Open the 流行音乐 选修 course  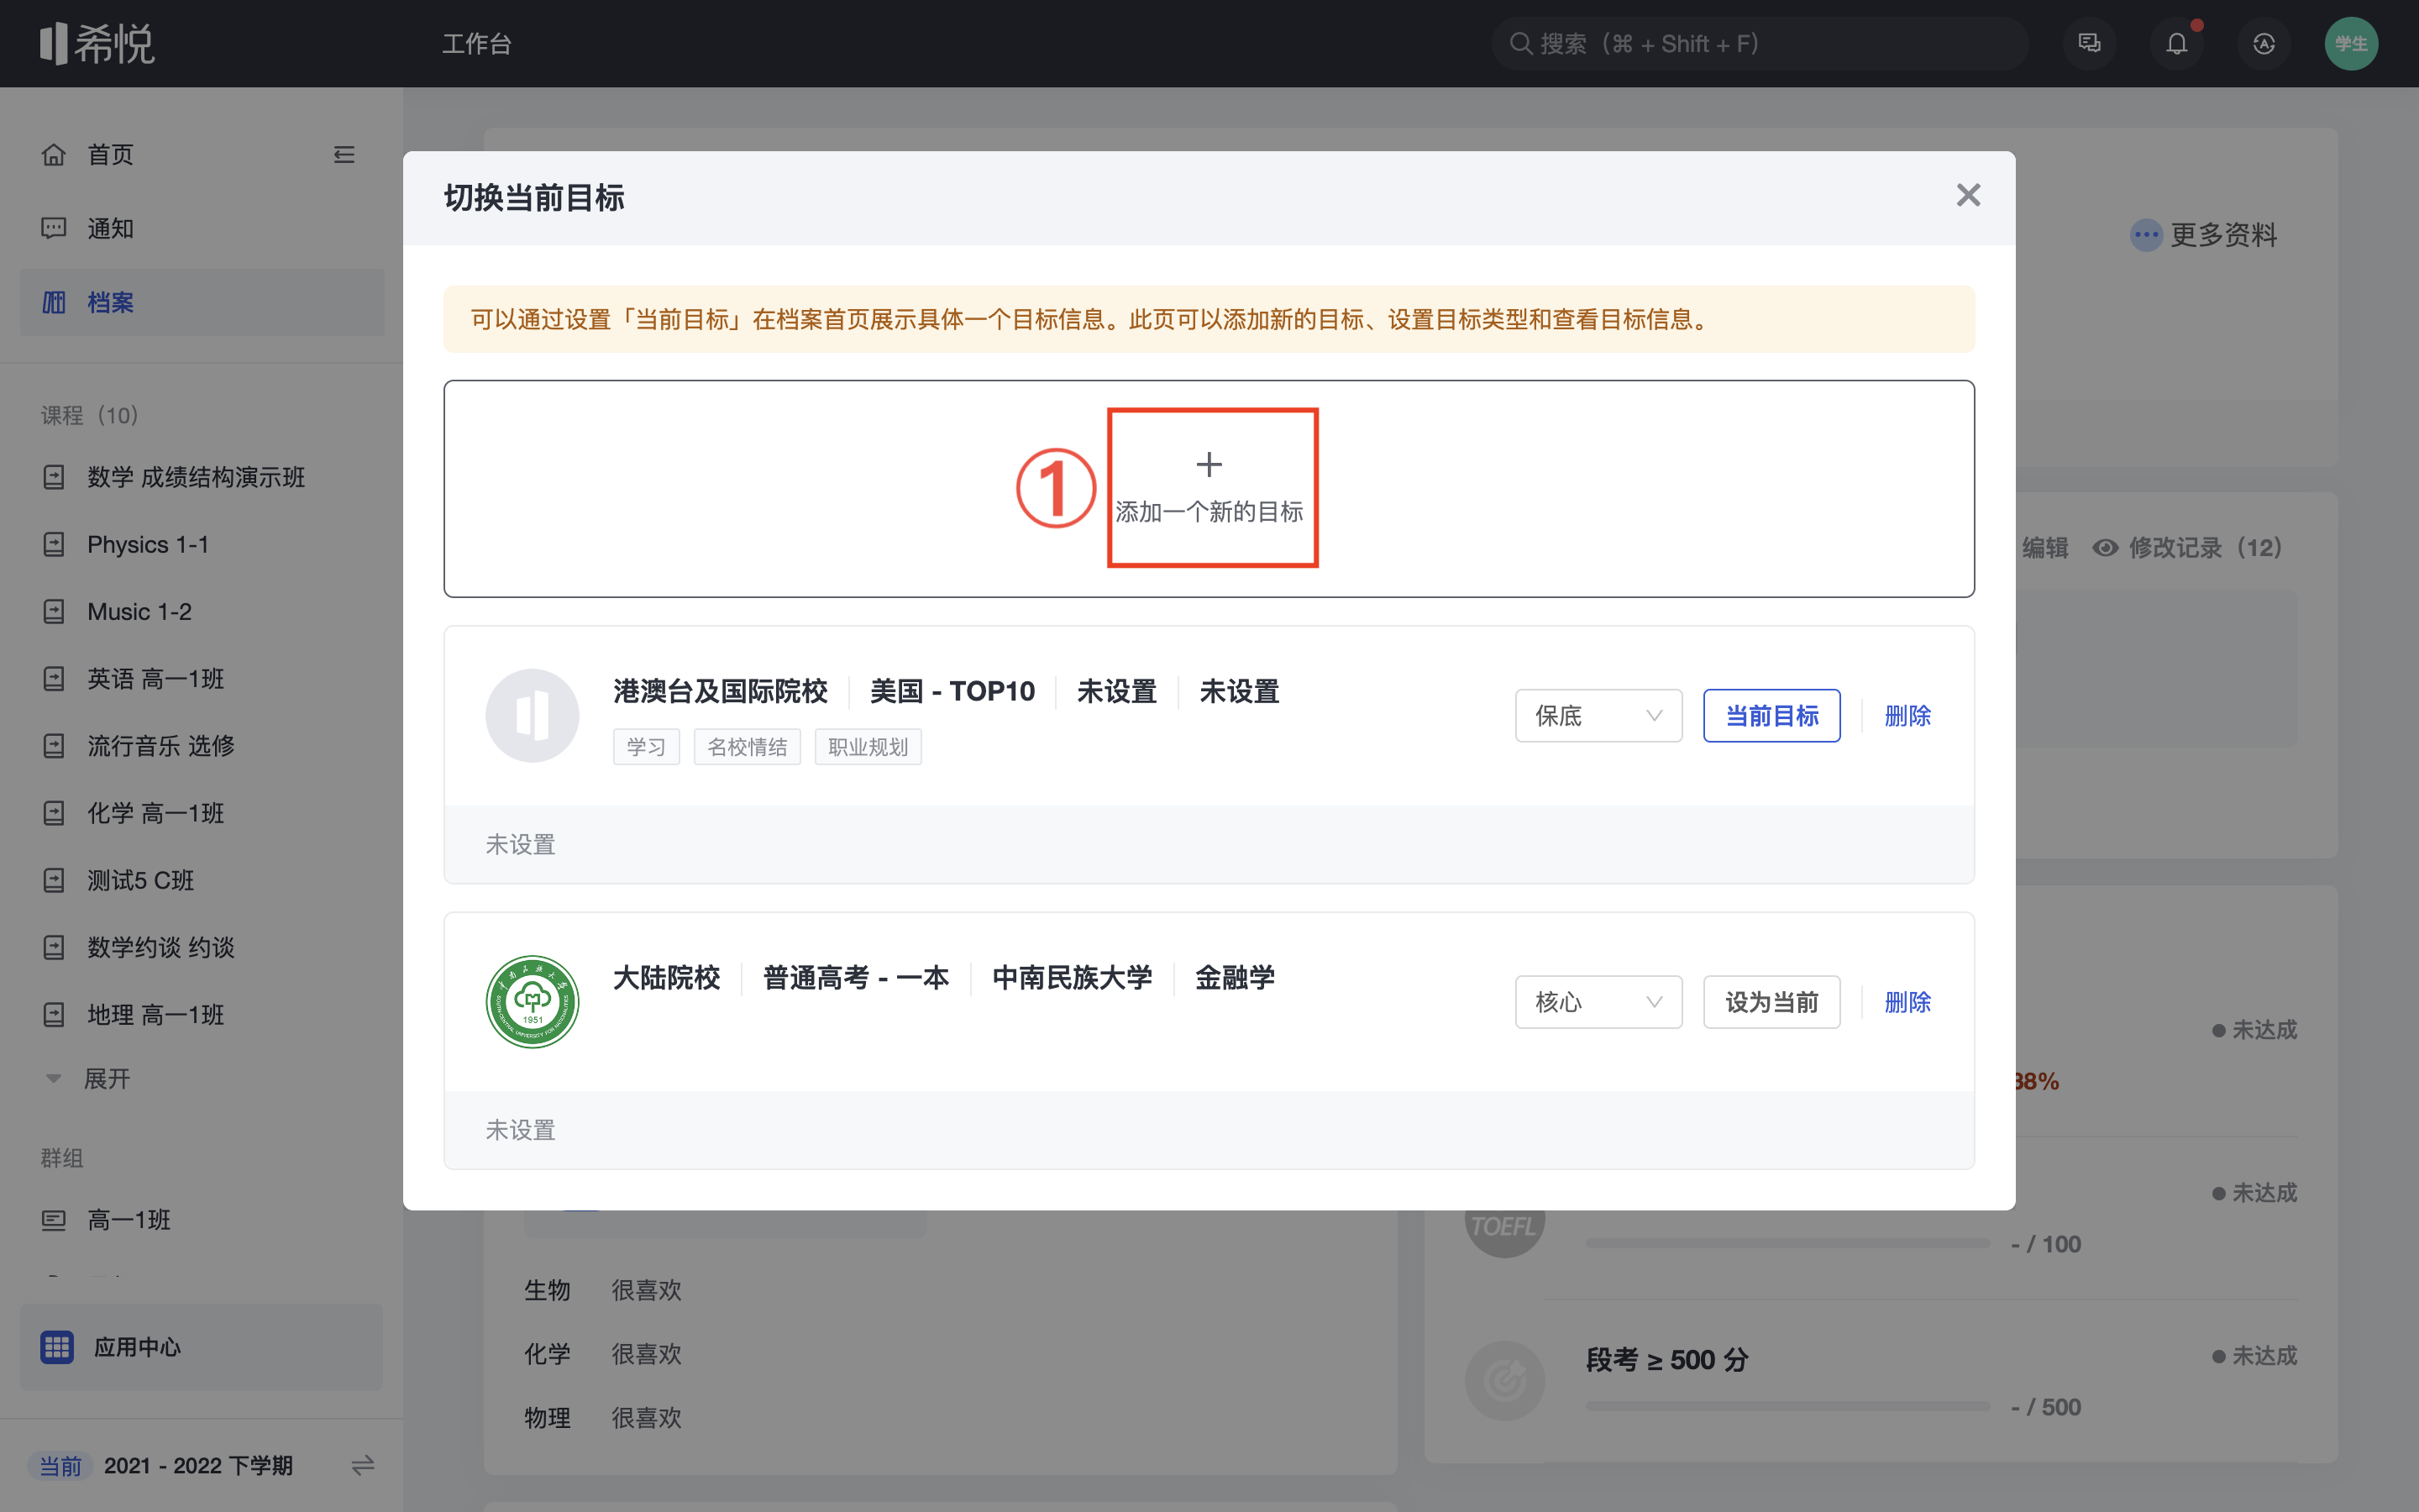coord(139,746)
